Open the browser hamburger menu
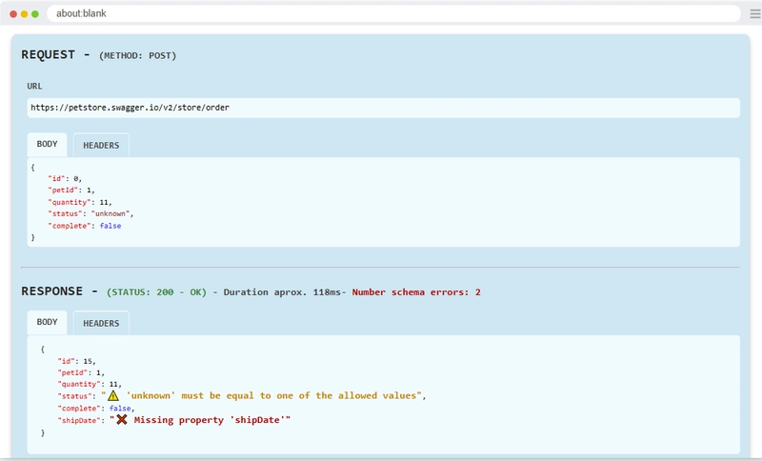762x461 pixels. point(754,13)
